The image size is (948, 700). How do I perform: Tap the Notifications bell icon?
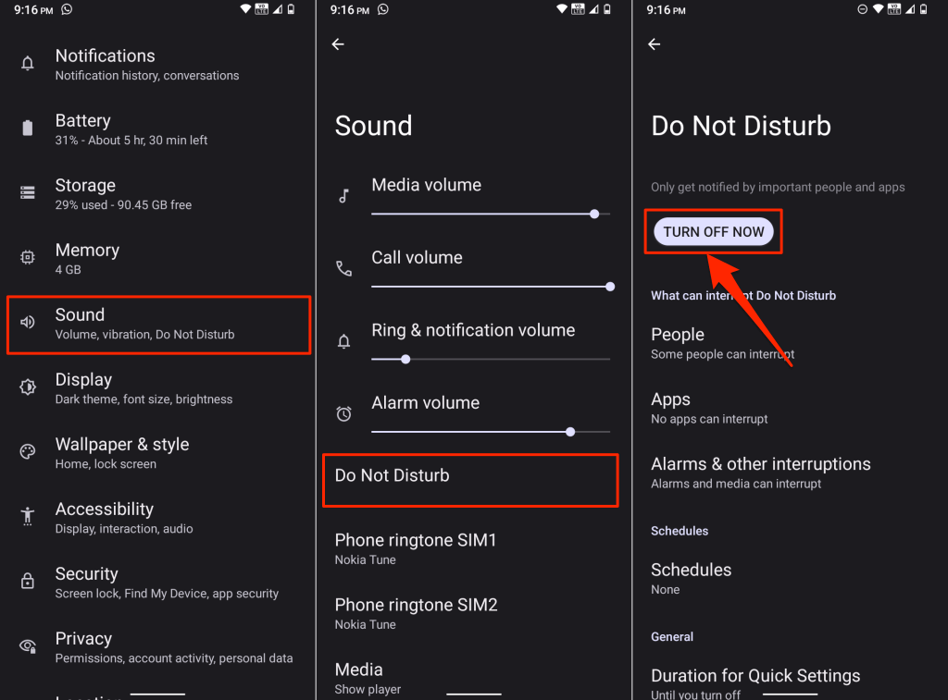tap(28, 64)
